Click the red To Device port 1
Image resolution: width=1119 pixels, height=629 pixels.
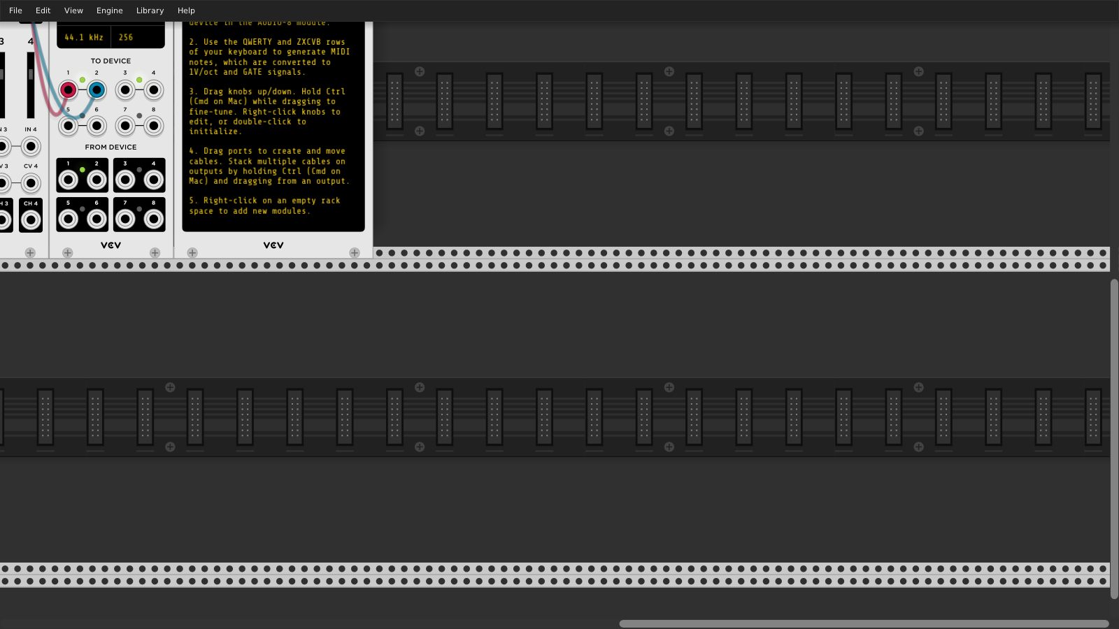click(68, 89)
